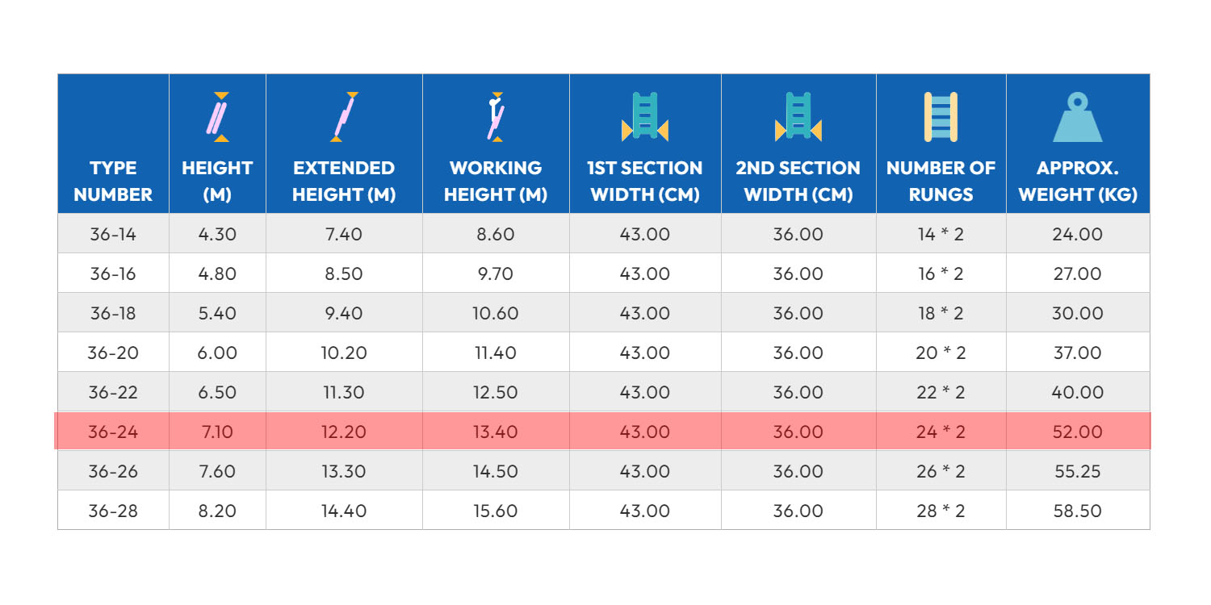Image resolution: width=1211 pixels, height=605 pixels.
Task: Select the TYPE NUMBER column header
Action: click(x=113, y=181)
